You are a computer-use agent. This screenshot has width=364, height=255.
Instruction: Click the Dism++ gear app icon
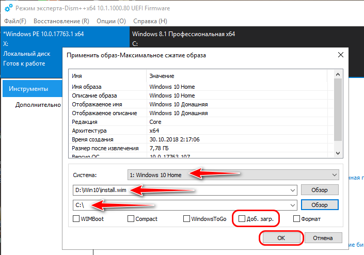pos(9,8)
